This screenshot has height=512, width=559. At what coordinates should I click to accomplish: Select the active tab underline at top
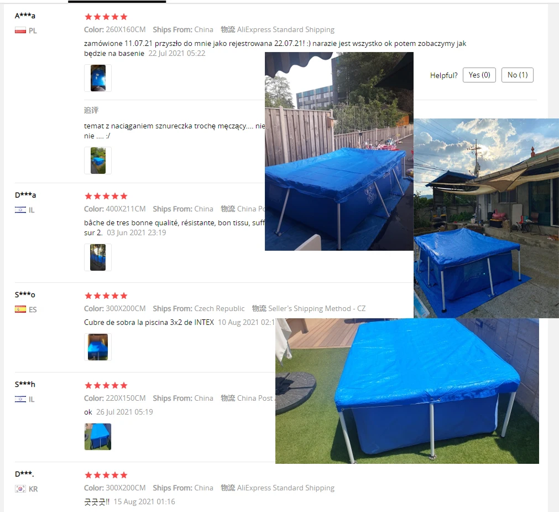click(x=117, y=2)
